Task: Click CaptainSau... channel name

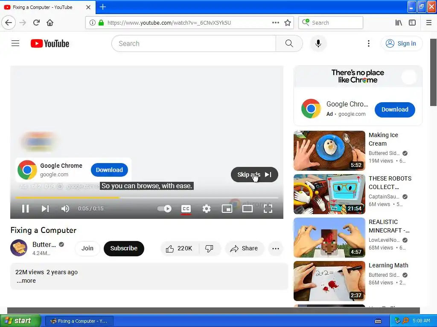Action: coord(384,197)
